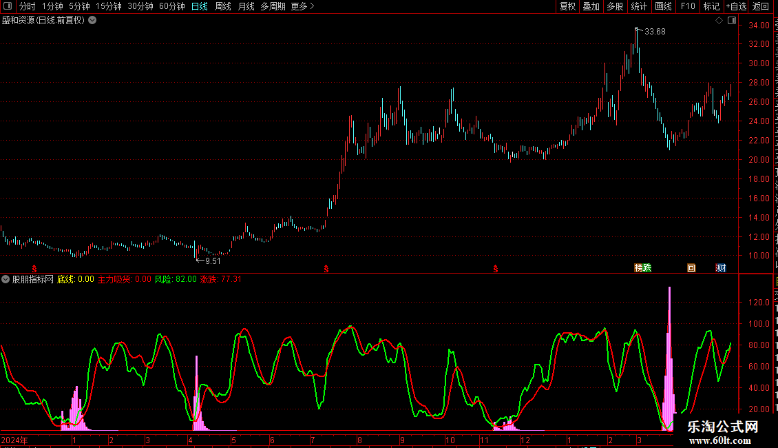Switch to 月线 monthly chart
The width and height of the screenshot is (778, 448).
pyautogui.click(x=246, y=6)
